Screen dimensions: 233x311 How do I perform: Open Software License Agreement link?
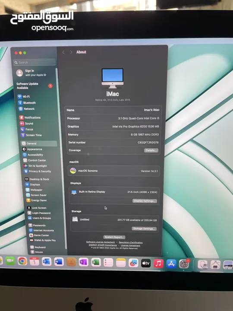[x=101, y=242]
